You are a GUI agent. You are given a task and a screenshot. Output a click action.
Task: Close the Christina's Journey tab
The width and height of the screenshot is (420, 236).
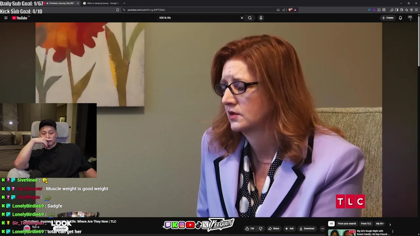[78, 3]
